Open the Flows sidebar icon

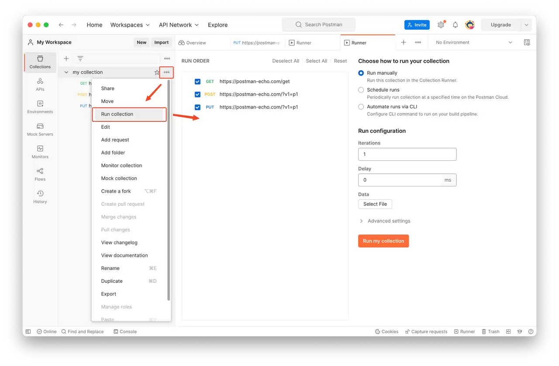point(40,174)
